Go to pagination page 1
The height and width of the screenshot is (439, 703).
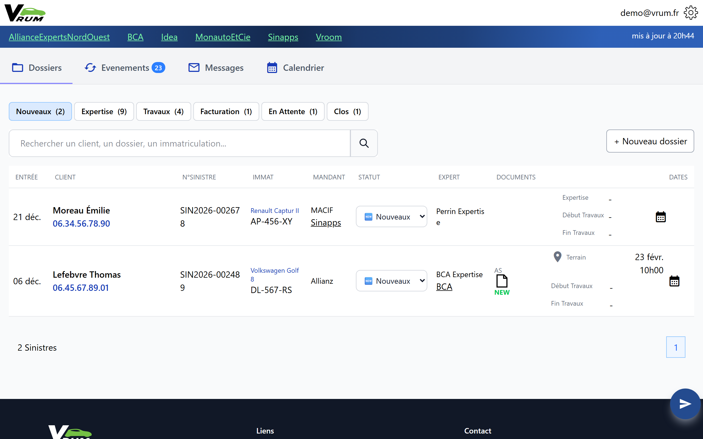click(x=676, y=347)
